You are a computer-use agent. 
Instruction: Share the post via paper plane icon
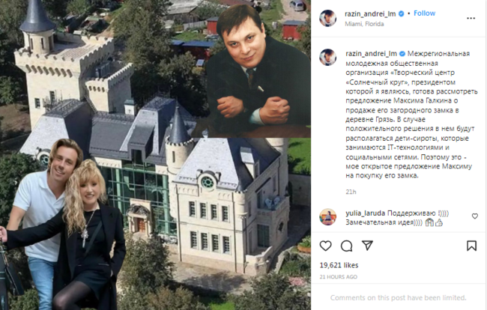click(x=367, y=246)
